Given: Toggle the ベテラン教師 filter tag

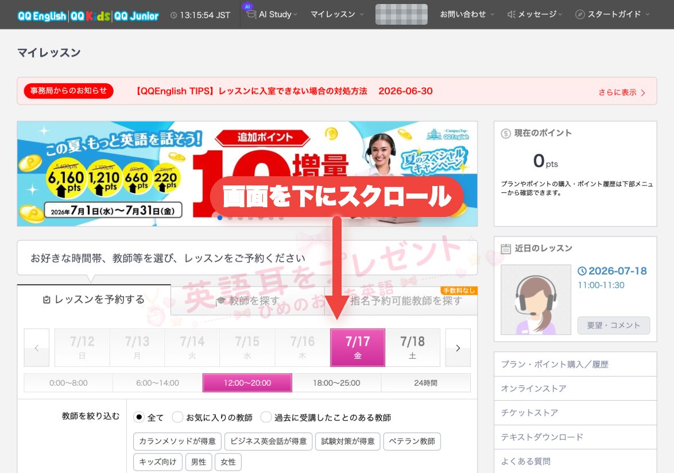Looking at the screenshot, I should pos(412,441).
